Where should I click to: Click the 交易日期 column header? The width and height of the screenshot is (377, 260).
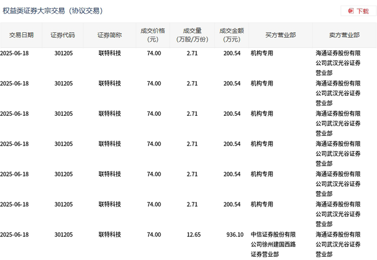(22, 35)
